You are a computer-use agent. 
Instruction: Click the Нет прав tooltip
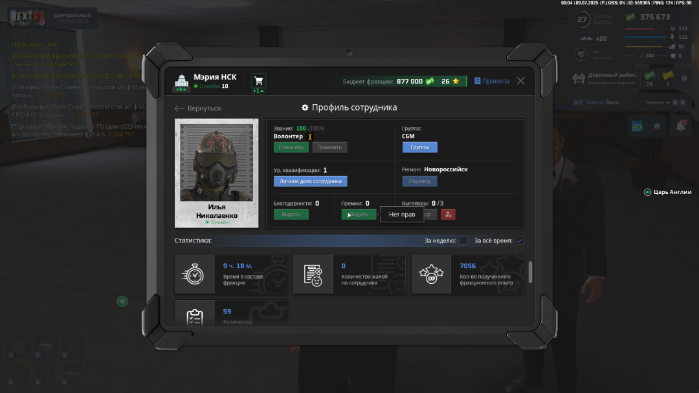[x=402, y=215]
